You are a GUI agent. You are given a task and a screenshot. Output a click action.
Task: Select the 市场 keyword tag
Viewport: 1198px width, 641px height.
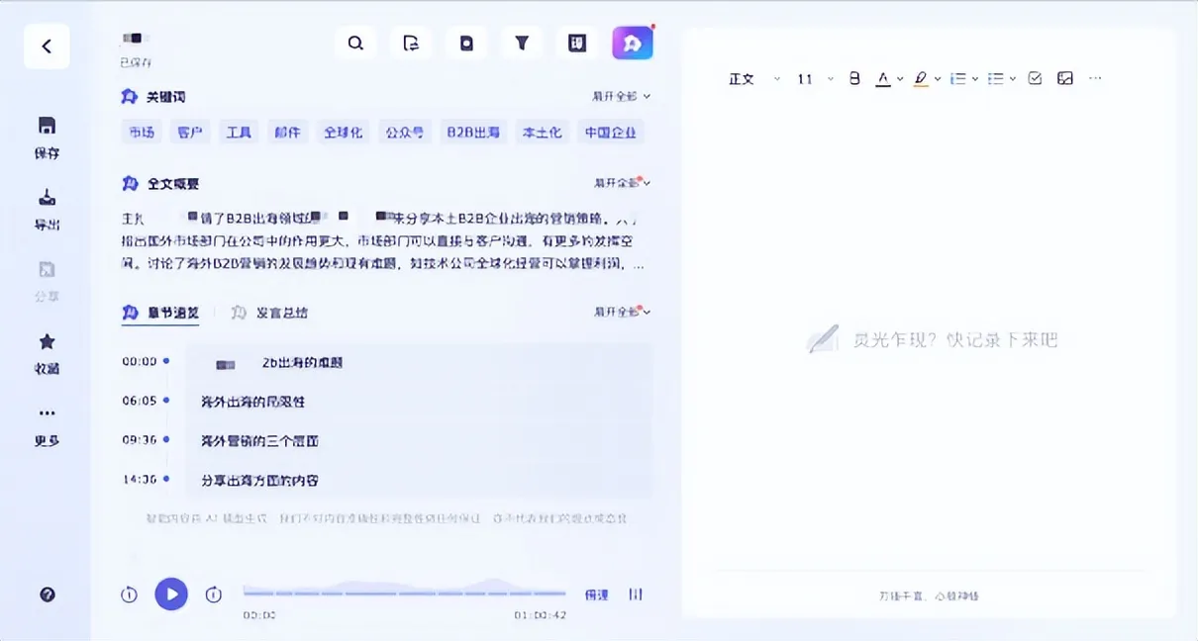pos(142,132)
